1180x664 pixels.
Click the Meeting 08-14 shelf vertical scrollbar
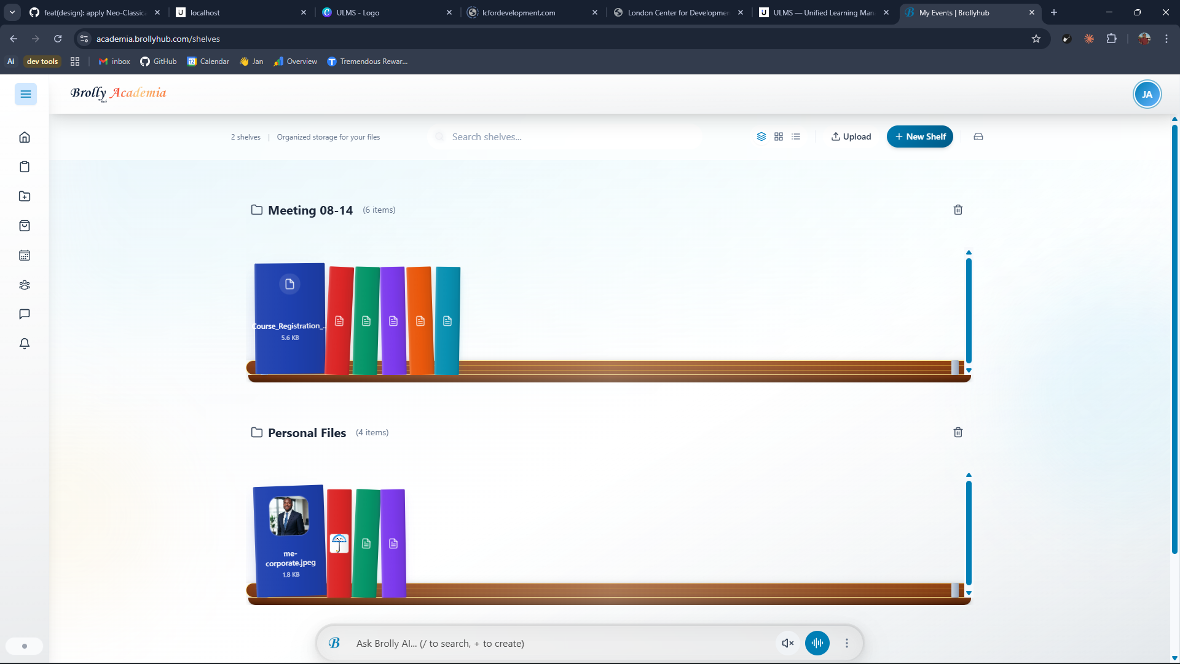969,310
